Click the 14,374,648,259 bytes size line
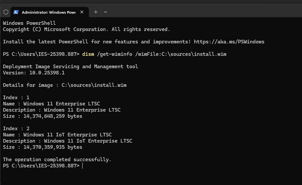This screenshot has height=185, width=302. point(42,116)
